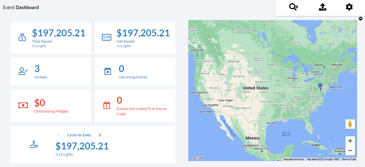Go to previous period with left chevron

click(x=58, y=135)
